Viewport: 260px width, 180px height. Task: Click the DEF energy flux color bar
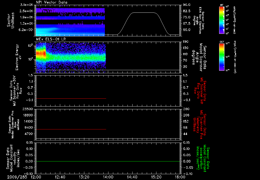222,57
